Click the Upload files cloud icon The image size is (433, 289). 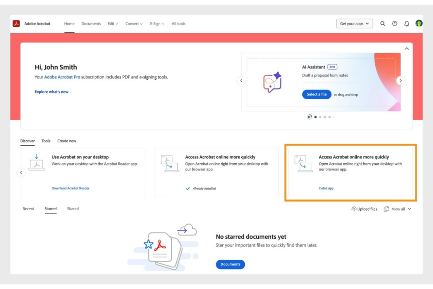(x=354, y=209)
